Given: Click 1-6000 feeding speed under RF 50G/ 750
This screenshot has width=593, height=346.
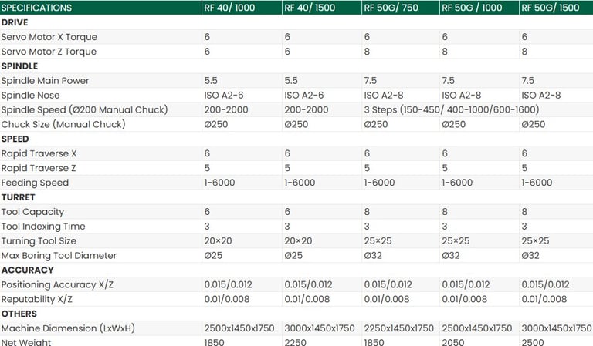Looking at the screenshot, I should click(379, 183).
